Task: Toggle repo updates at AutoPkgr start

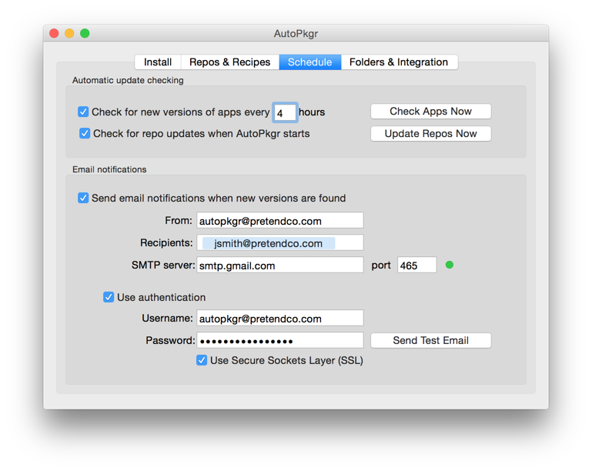Action: (85, 133)
